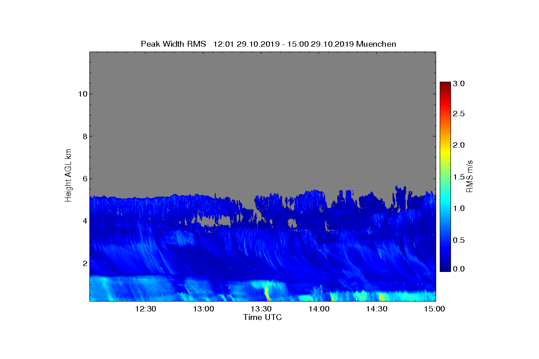The height and width of the screenshot is (359, 539).
Task: Click the 'Height AGL km' axis label
Action: pos(68,176)
